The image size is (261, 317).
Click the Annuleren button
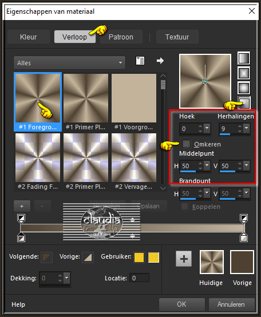(x=231, y=304)
